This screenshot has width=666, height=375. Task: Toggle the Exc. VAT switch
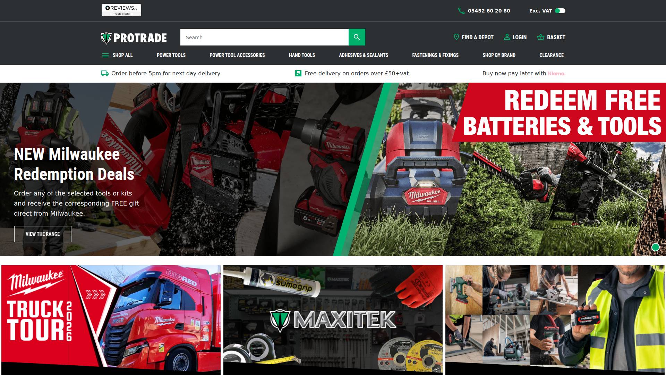point(560,11)
